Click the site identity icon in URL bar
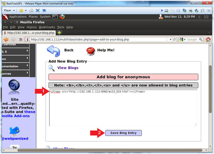 tap(28, 40)
